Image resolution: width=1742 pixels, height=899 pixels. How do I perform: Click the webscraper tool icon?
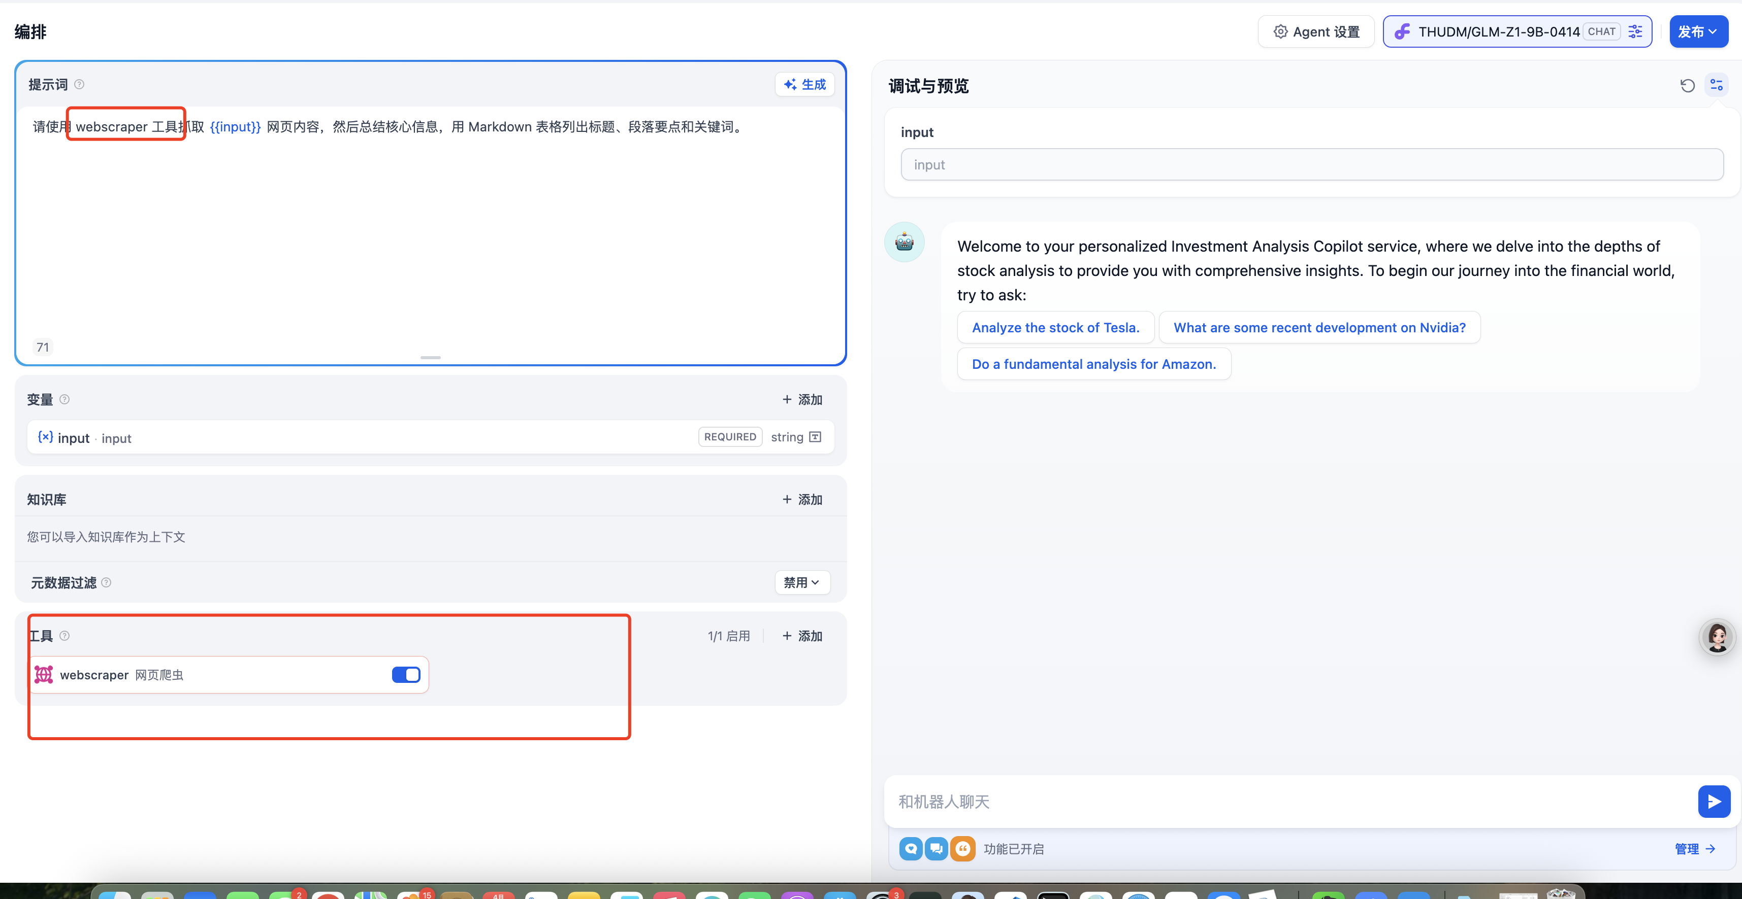[x=44, y=675]
